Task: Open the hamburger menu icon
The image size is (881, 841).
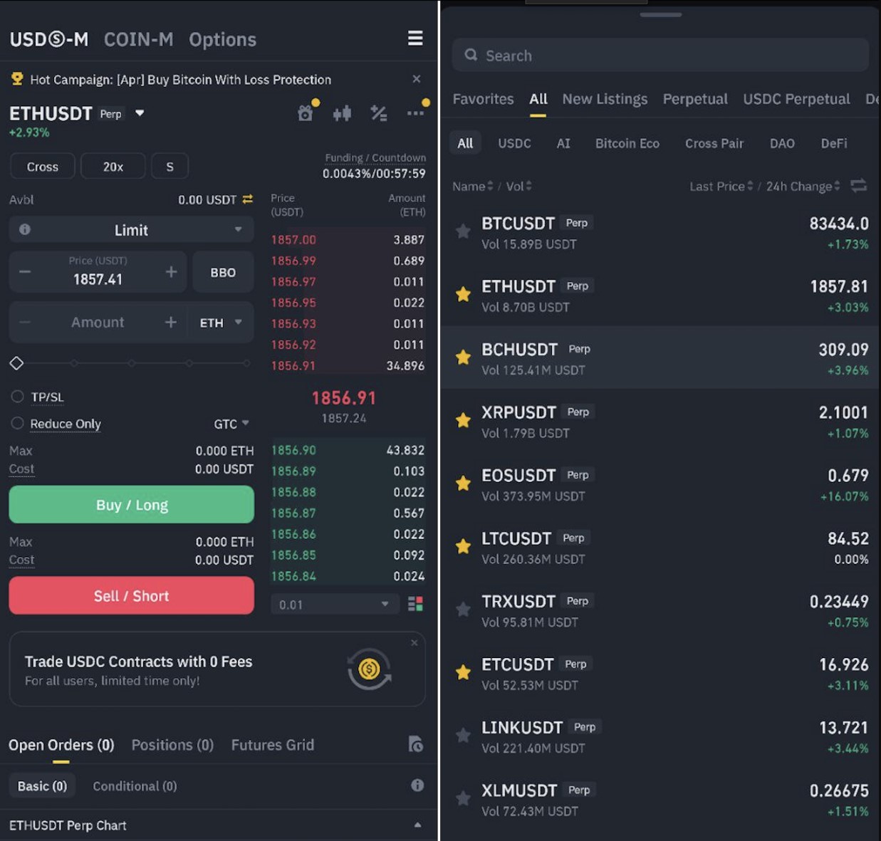Action: 415,38
